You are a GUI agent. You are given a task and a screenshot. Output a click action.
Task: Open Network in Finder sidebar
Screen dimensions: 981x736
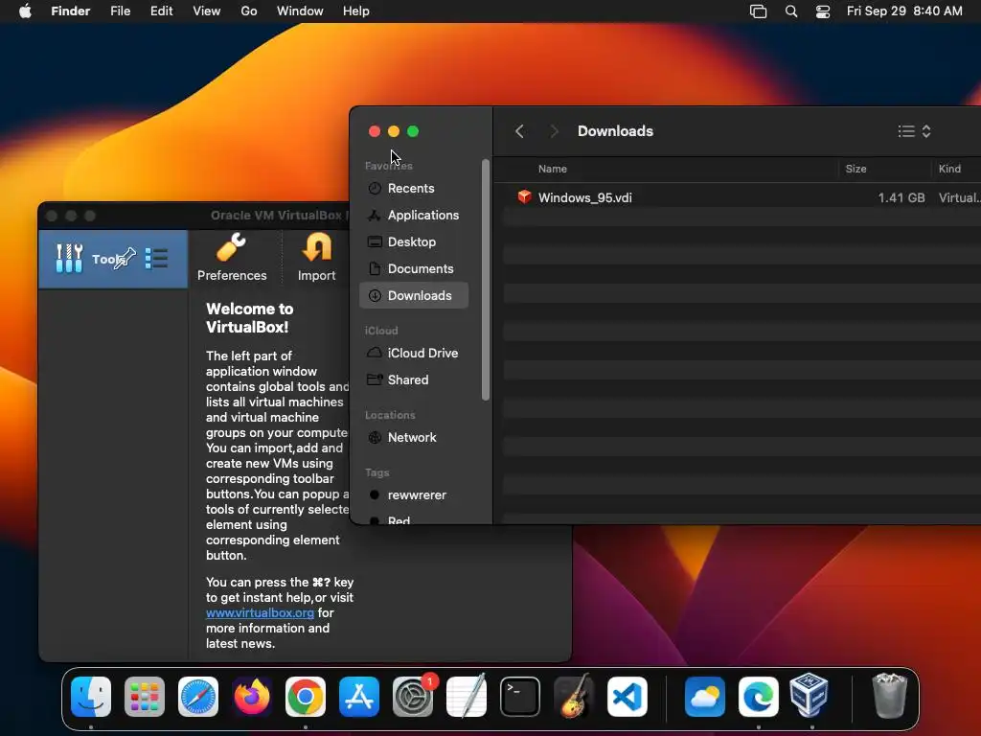pos(414,437)
